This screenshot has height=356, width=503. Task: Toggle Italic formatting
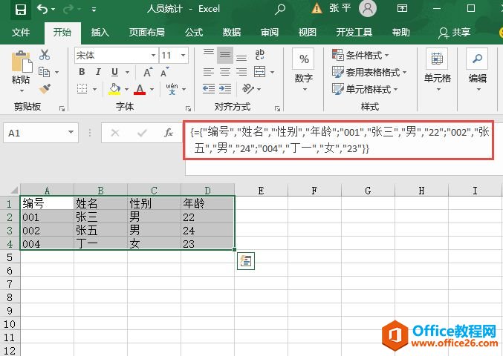point(98,72)
